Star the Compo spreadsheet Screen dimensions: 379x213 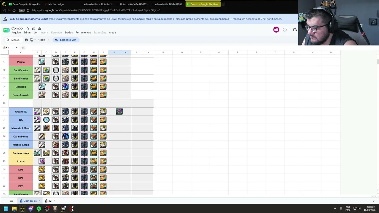tap(28, 28)
